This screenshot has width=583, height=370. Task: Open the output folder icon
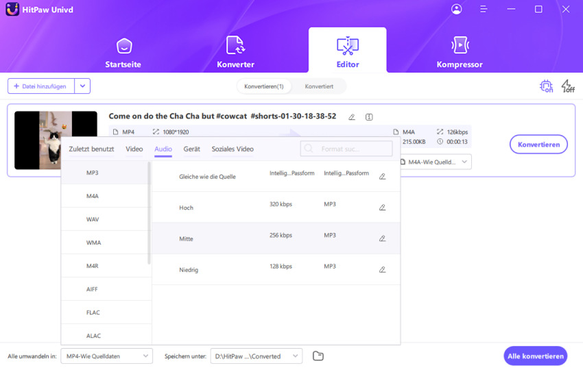tap(318, 356)
